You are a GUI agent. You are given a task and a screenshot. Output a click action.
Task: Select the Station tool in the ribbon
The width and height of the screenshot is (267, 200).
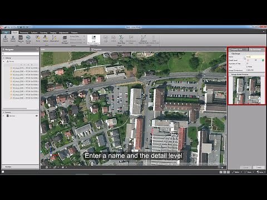[46, 38]
